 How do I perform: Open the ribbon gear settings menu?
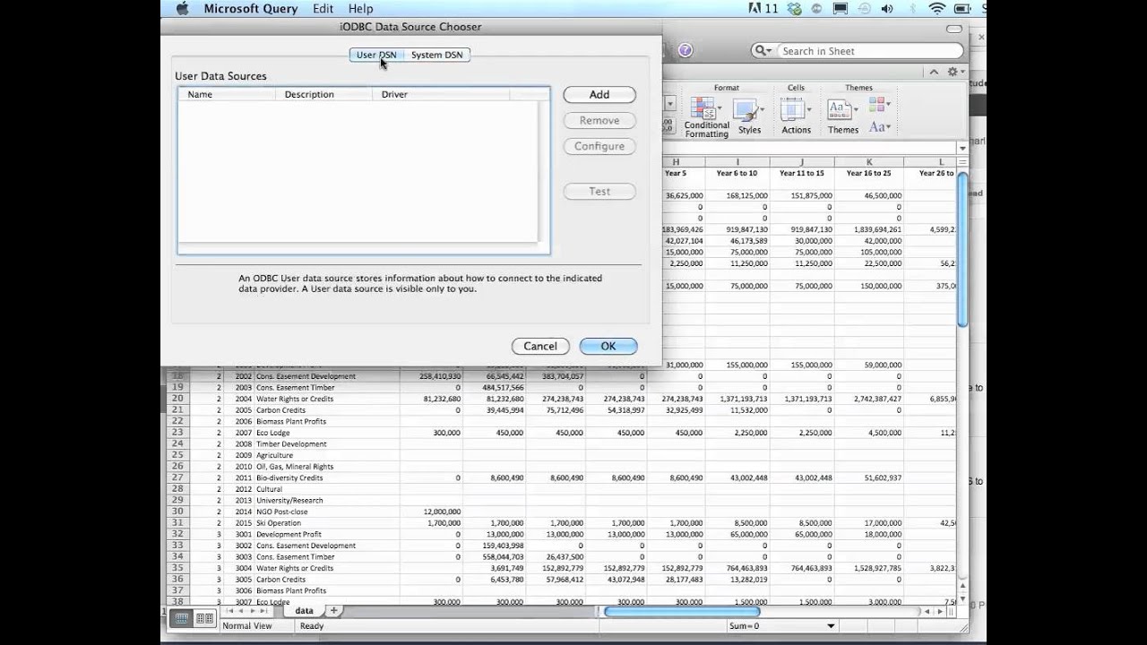pos(955,72)
